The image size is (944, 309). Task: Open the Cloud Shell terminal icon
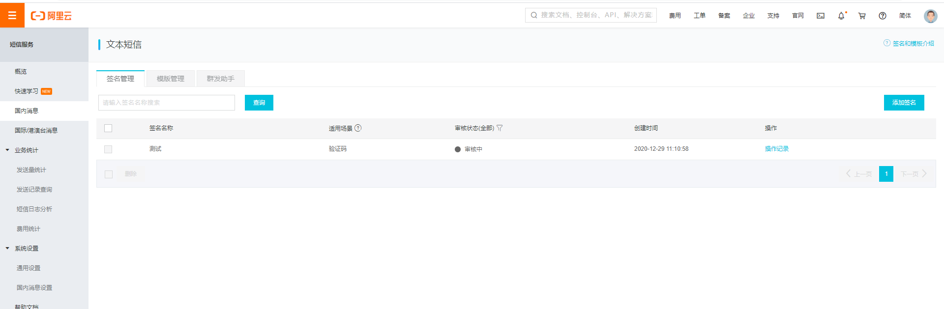821,16
